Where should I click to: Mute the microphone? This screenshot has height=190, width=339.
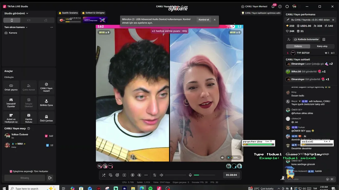click(190, 175)
